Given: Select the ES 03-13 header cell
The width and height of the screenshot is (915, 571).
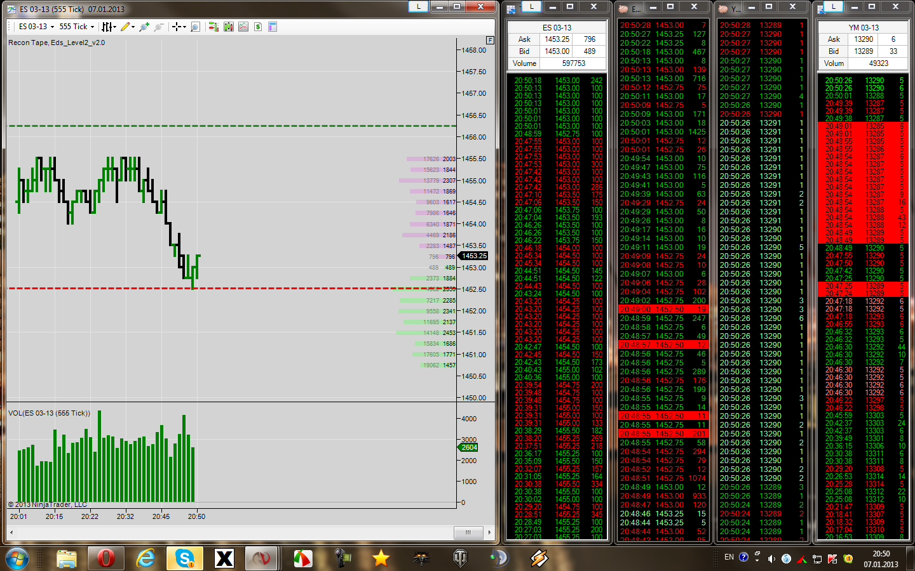Looking at the screenshot, I should coord(557,27).
